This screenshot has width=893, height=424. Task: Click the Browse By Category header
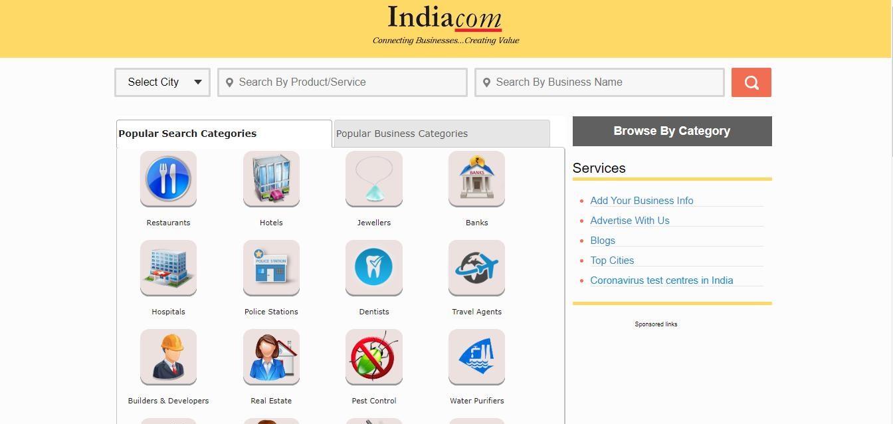pos(672,131)
